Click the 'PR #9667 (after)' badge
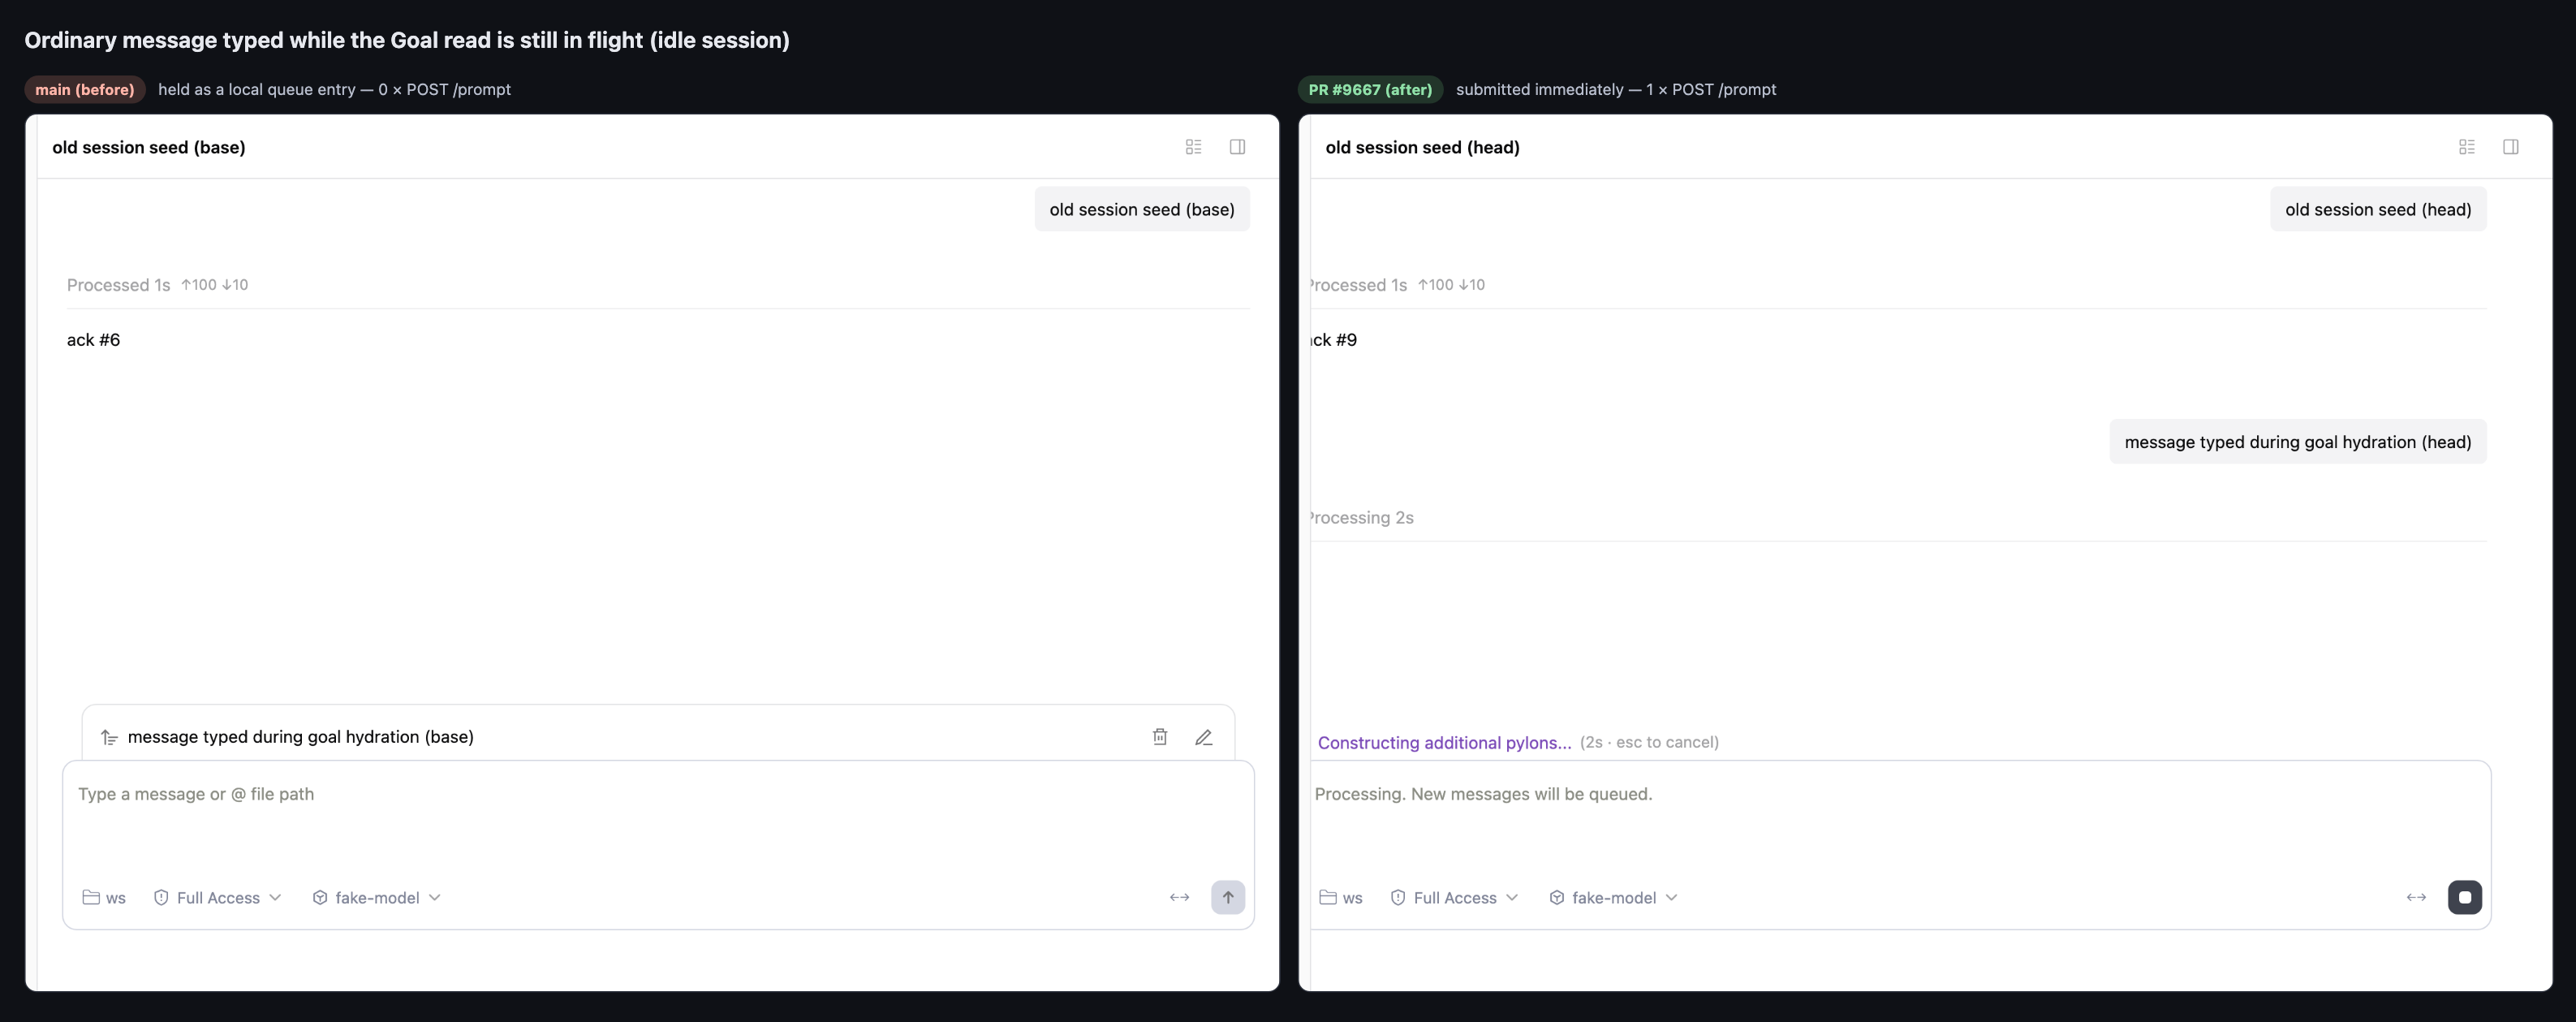Image resolution: width=2576 pixels, height=1022 pixels. (x=1370, y=89)
